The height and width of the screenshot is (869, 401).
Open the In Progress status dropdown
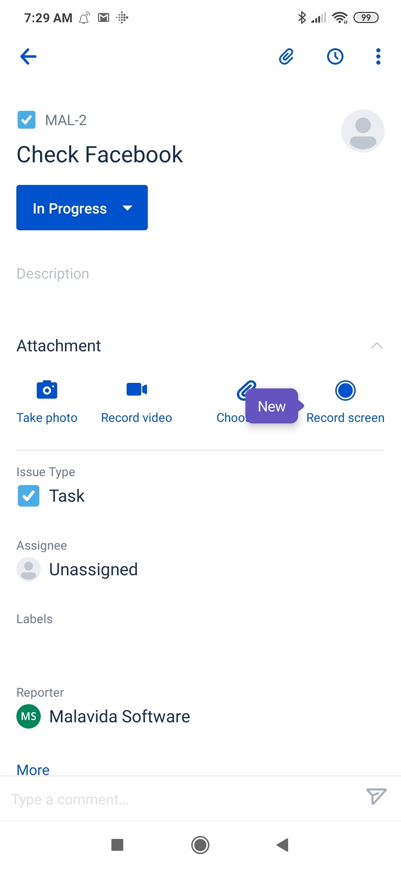pos(82,208)
